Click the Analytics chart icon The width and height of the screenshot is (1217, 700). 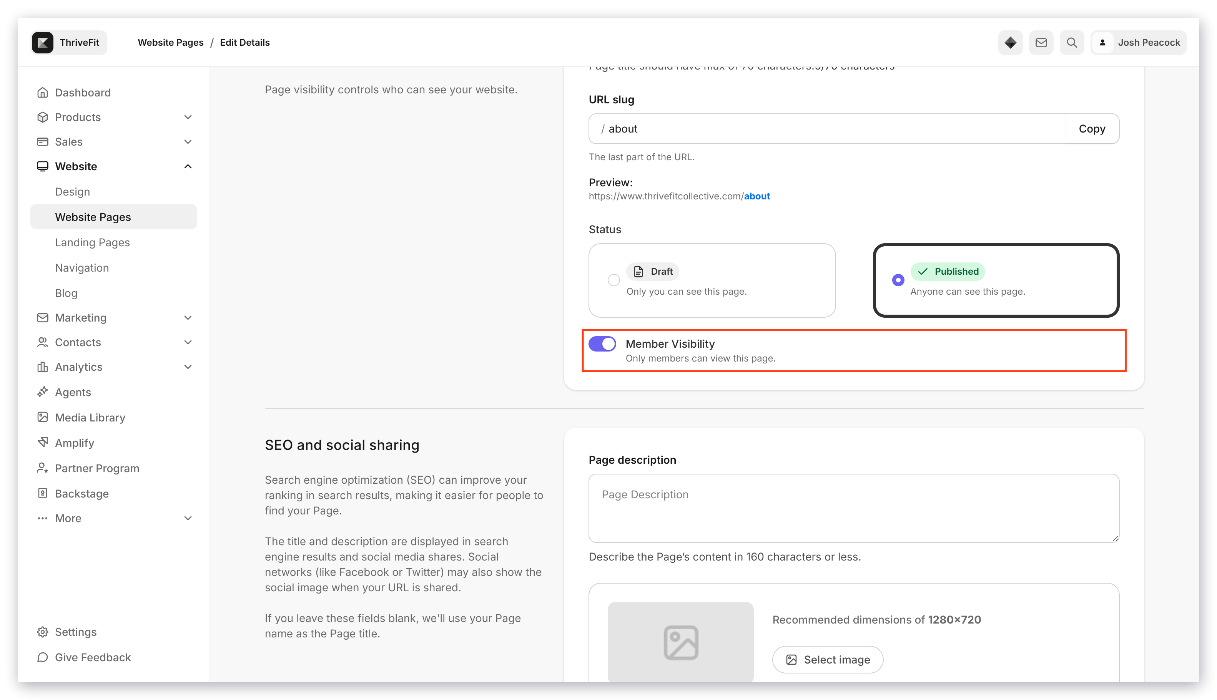42,367
